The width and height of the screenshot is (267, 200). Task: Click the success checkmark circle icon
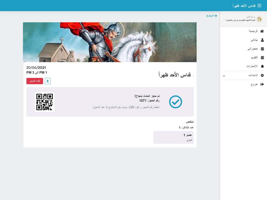click(176, 102)
